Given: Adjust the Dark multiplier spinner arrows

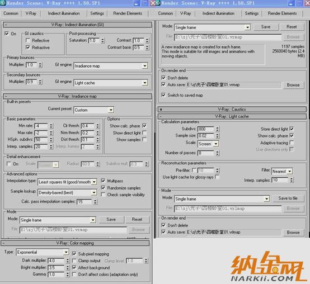Looking at the screenshot, I should tap(67, 261).
